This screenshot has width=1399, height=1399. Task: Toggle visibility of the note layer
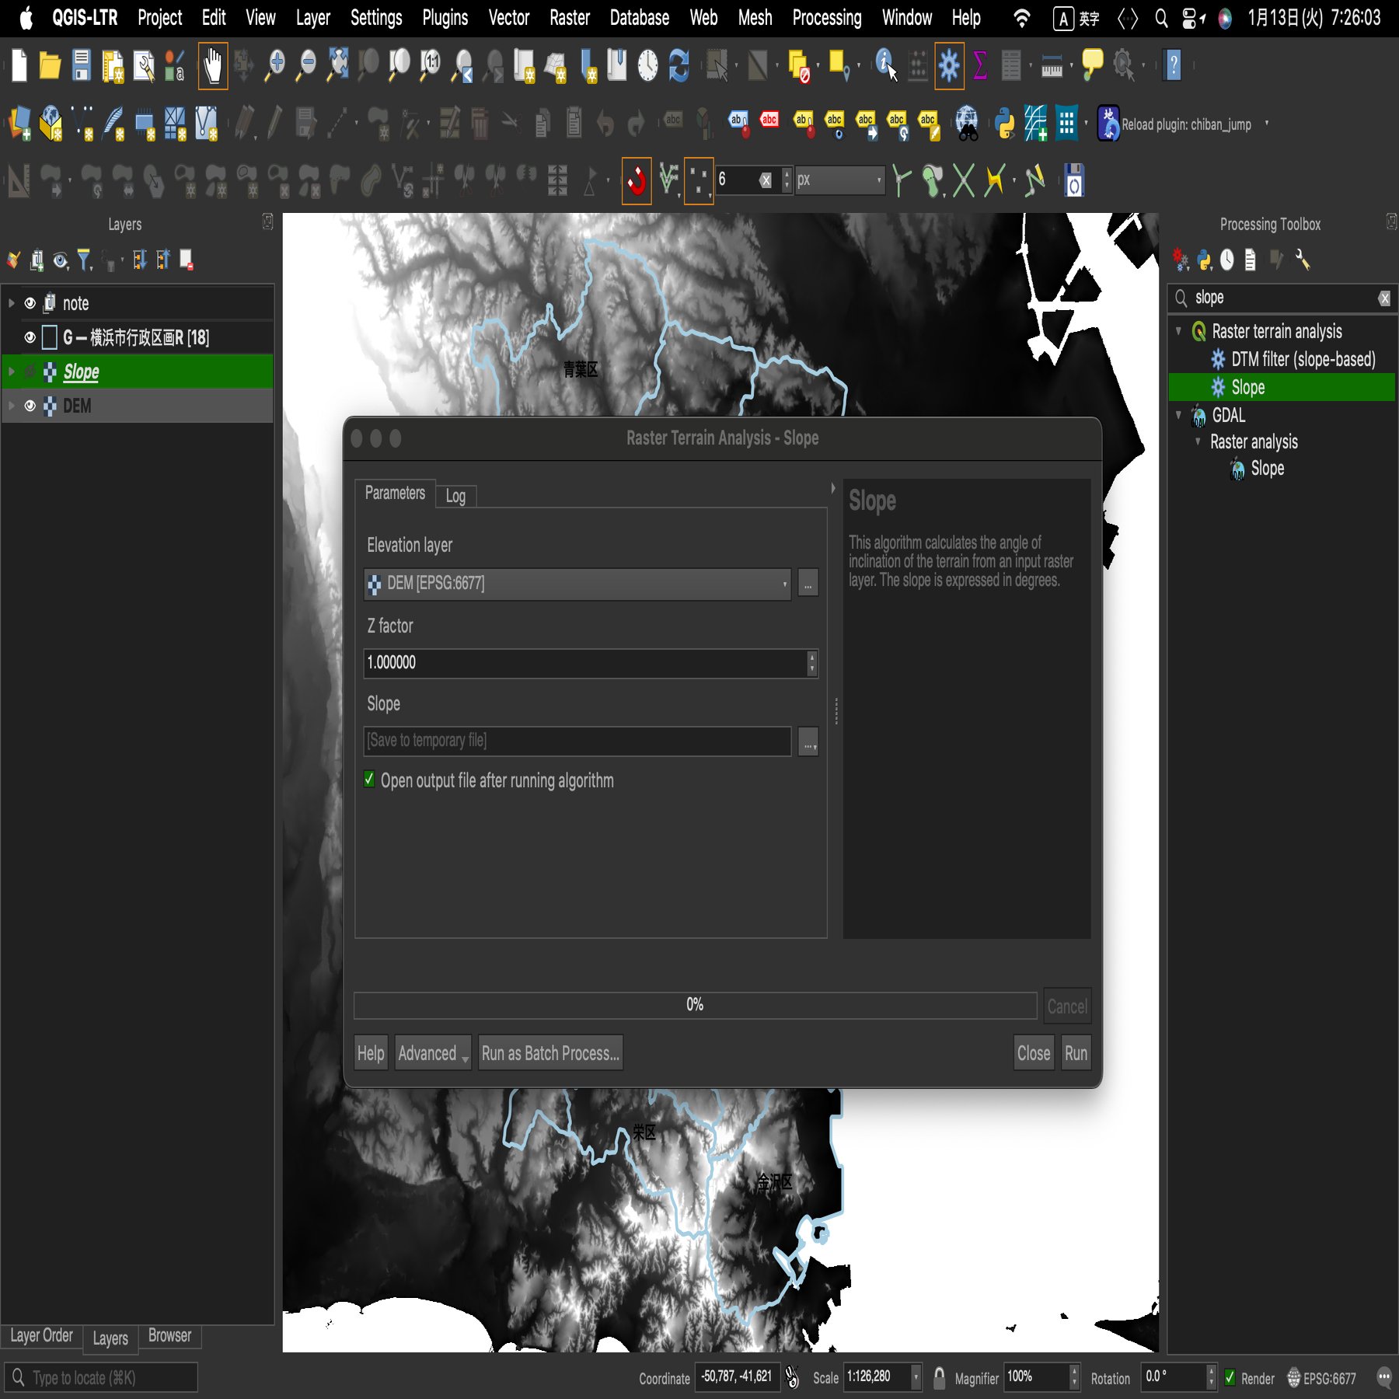[30, 303]
